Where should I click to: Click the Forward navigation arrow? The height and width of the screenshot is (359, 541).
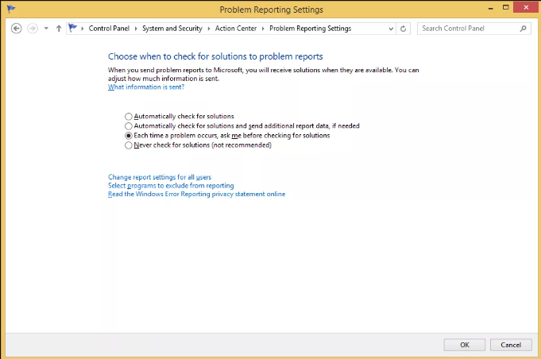coord(33,29)
